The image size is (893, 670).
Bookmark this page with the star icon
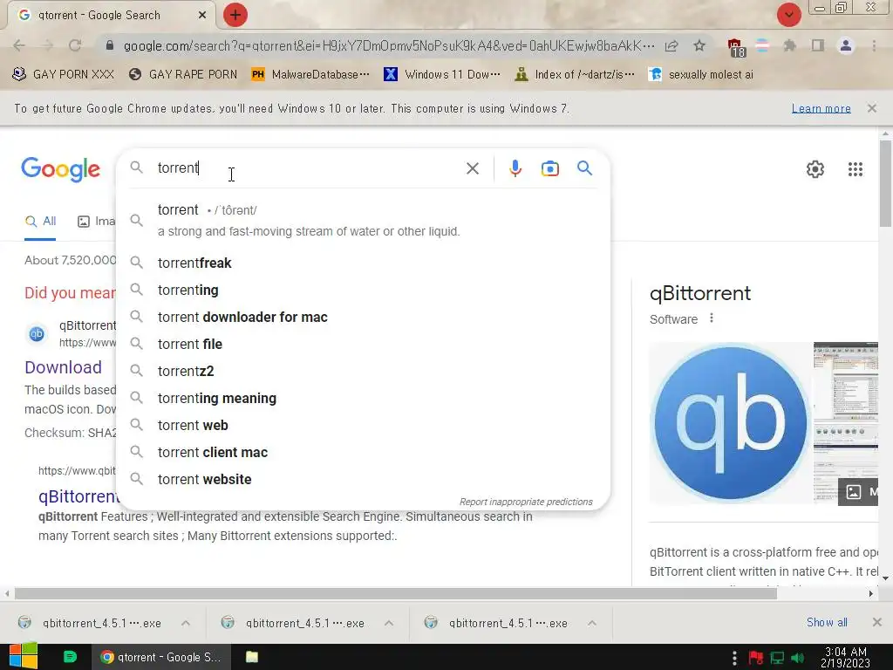tap(699, 45)
